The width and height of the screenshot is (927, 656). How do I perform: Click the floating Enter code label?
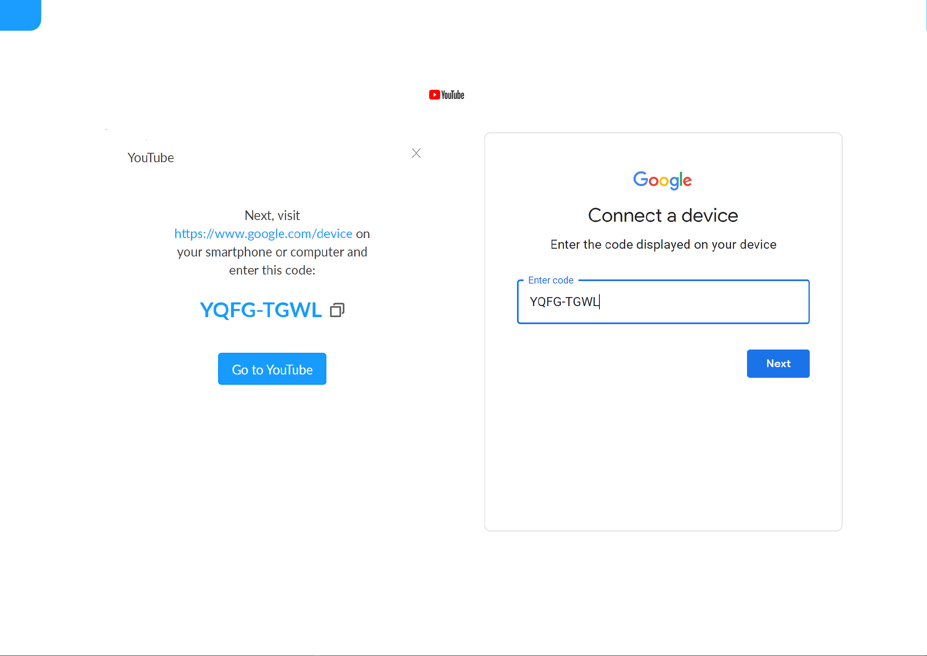coord(551,280)
